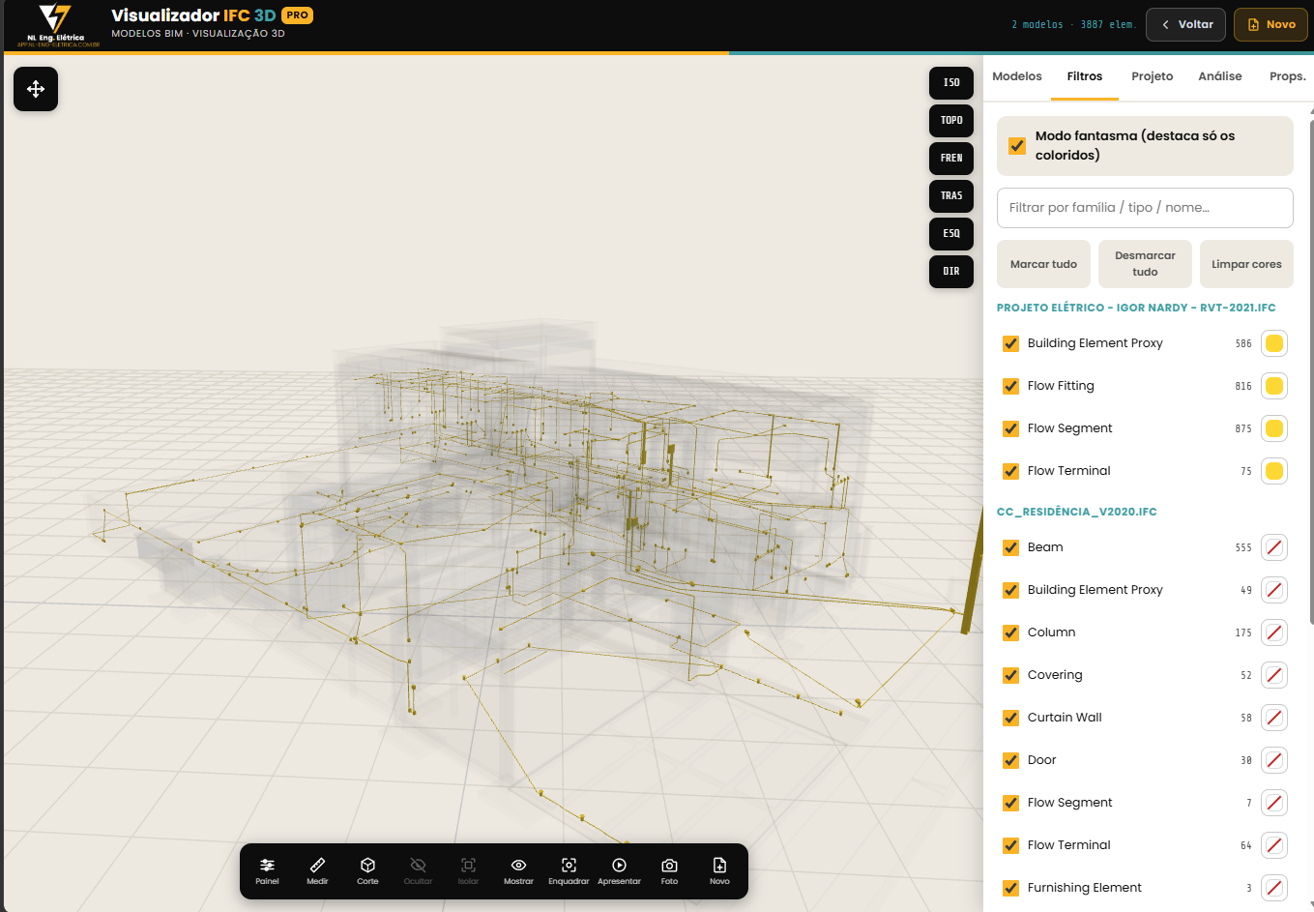Pick a color for Covering
The image size is (1314, 912).
(1274, 675)
